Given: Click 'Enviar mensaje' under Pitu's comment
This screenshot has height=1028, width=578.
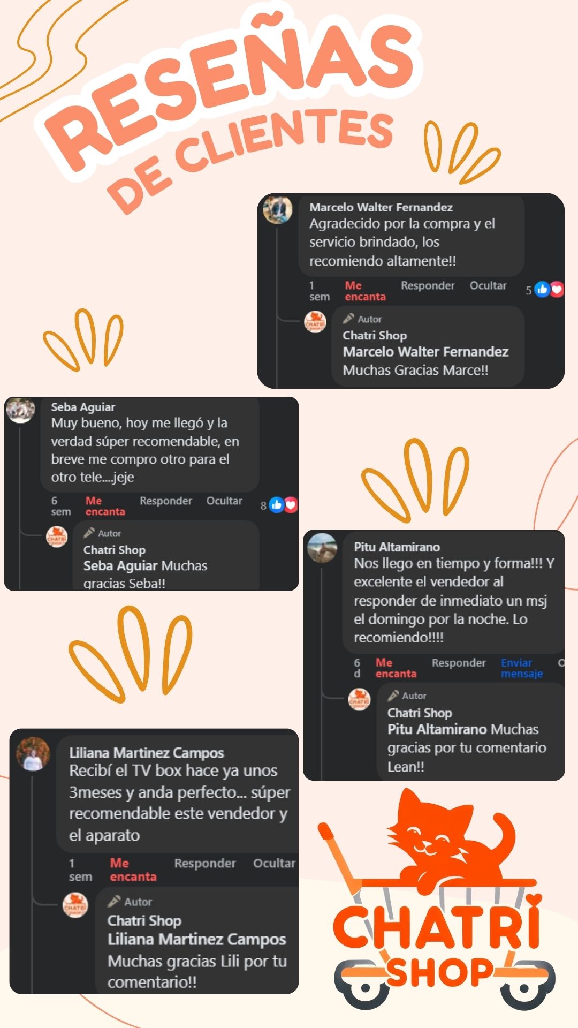Looking at the screenshot, I should pos(522,668).
